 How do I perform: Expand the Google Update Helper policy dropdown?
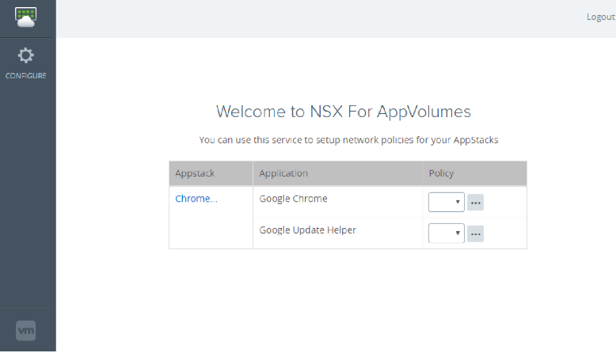447,233
